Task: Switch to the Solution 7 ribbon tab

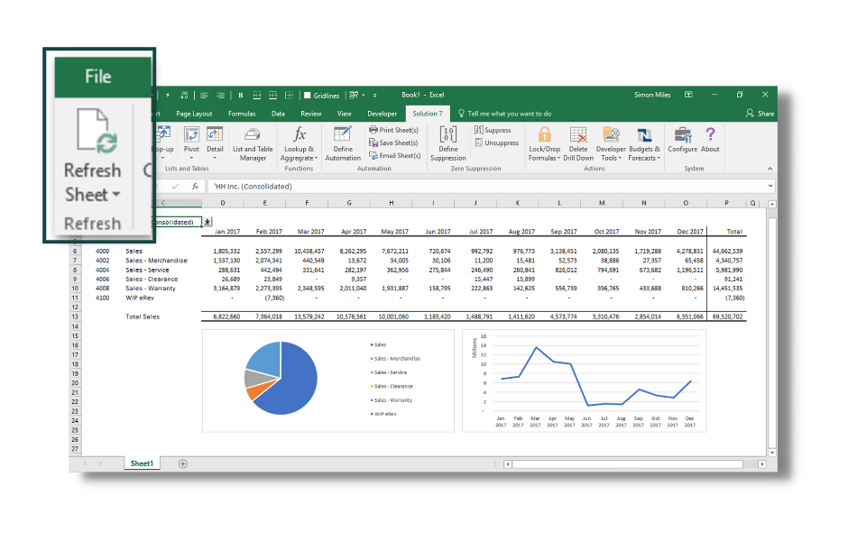Action: click(428, 114)
